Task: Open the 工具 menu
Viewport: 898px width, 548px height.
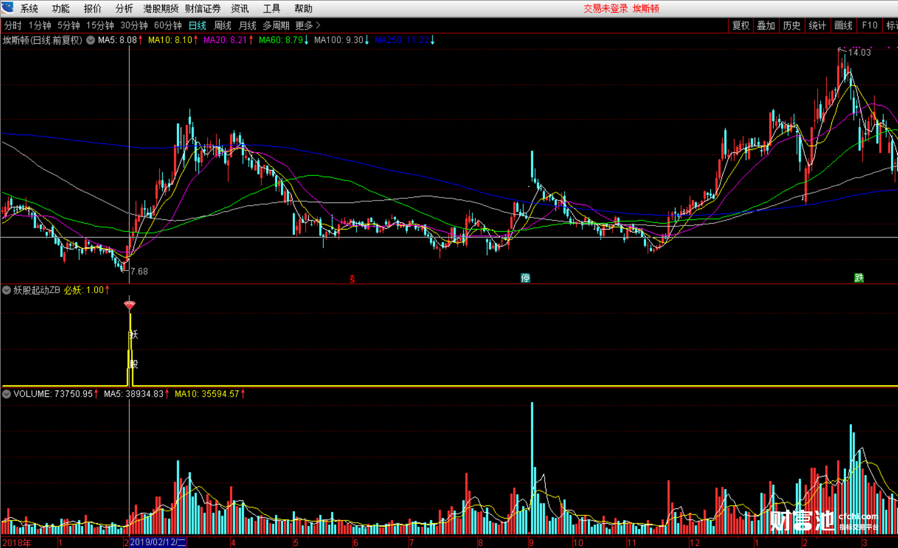Action: [271, 8]
